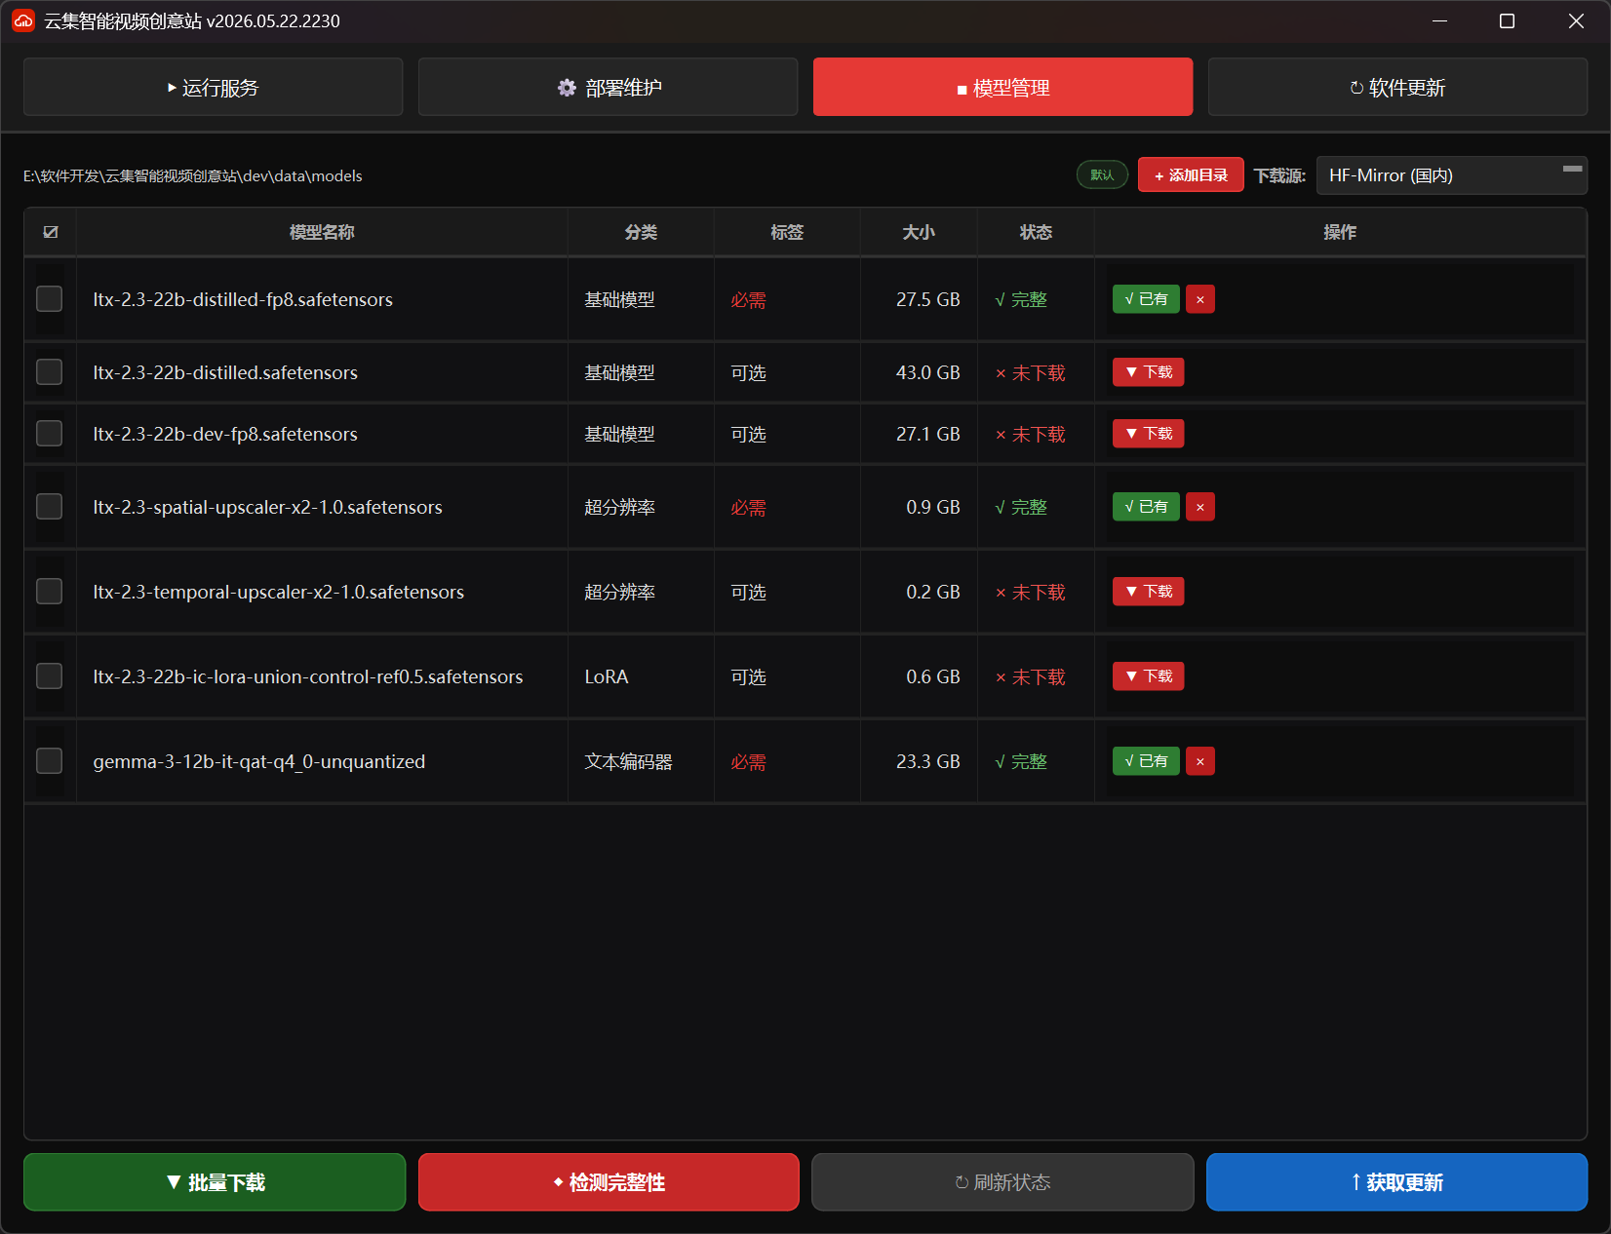Click the select-all checkbox icon in table header

(51, 232)
